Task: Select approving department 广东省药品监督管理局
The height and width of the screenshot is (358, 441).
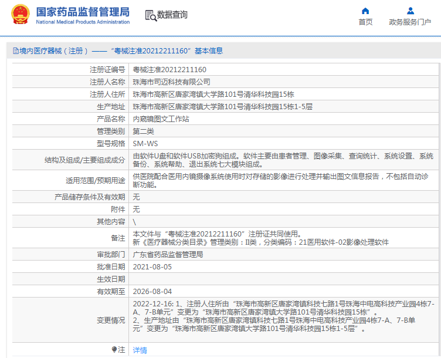Action: pos(168,255)
